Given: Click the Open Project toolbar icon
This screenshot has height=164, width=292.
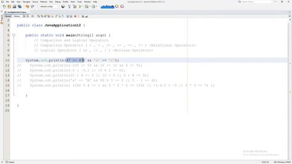Looking at the screenshot, I should [14, 6].
